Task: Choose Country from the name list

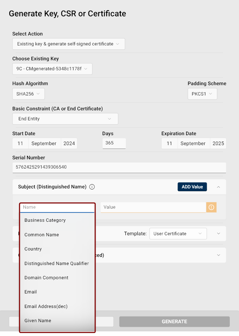Action: pyautogui.click(x=57, y=249)
